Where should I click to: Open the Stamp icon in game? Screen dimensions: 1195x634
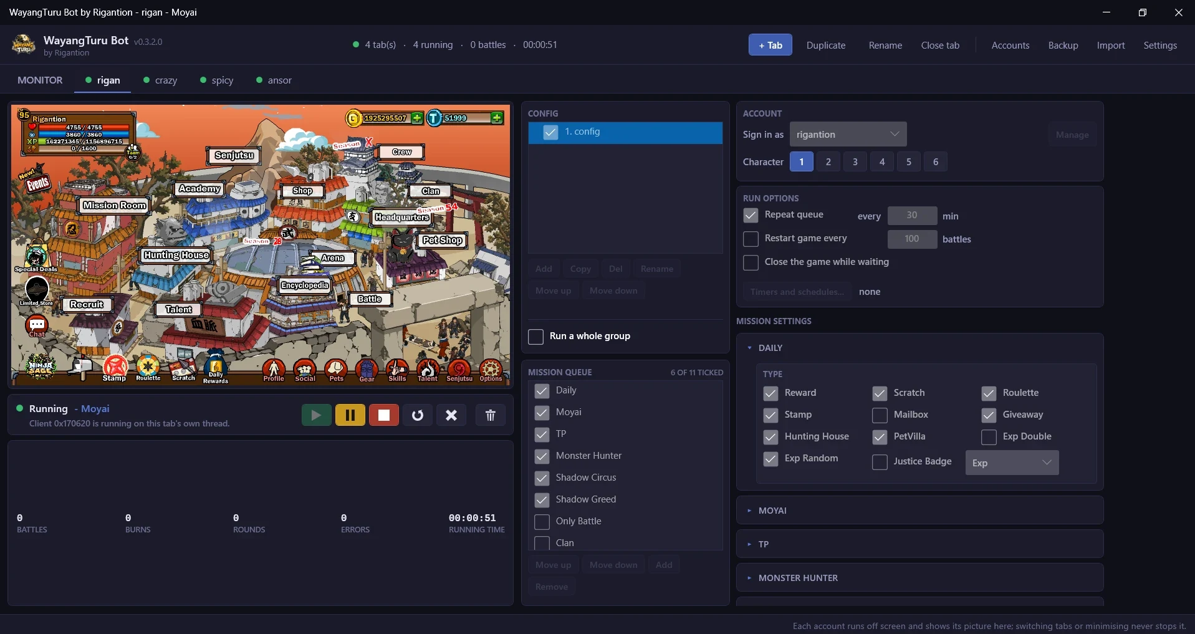pos(115,368)
